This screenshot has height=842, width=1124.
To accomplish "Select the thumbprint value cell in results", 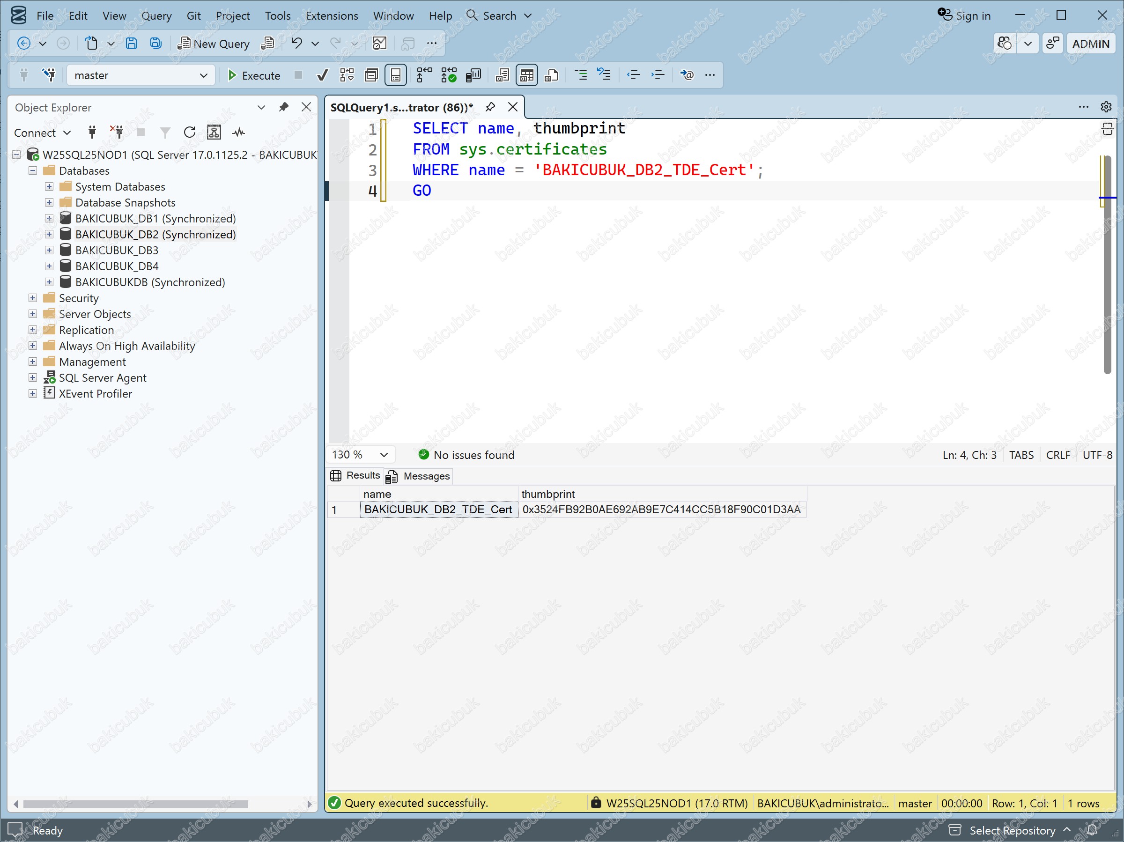I will click(662, 509).
